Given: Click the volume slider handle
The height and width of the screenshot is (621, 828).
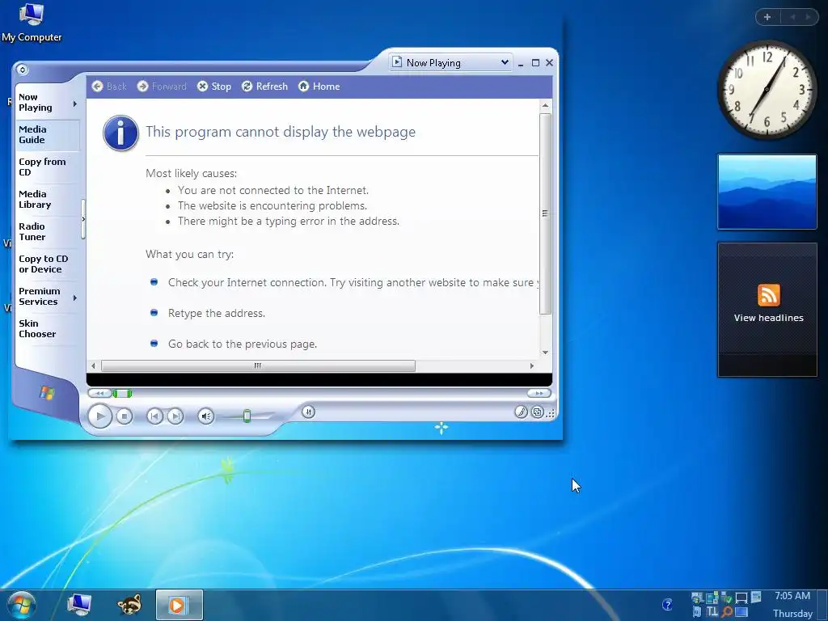Looking at the screenshot, I should click(x=247, y=416).
